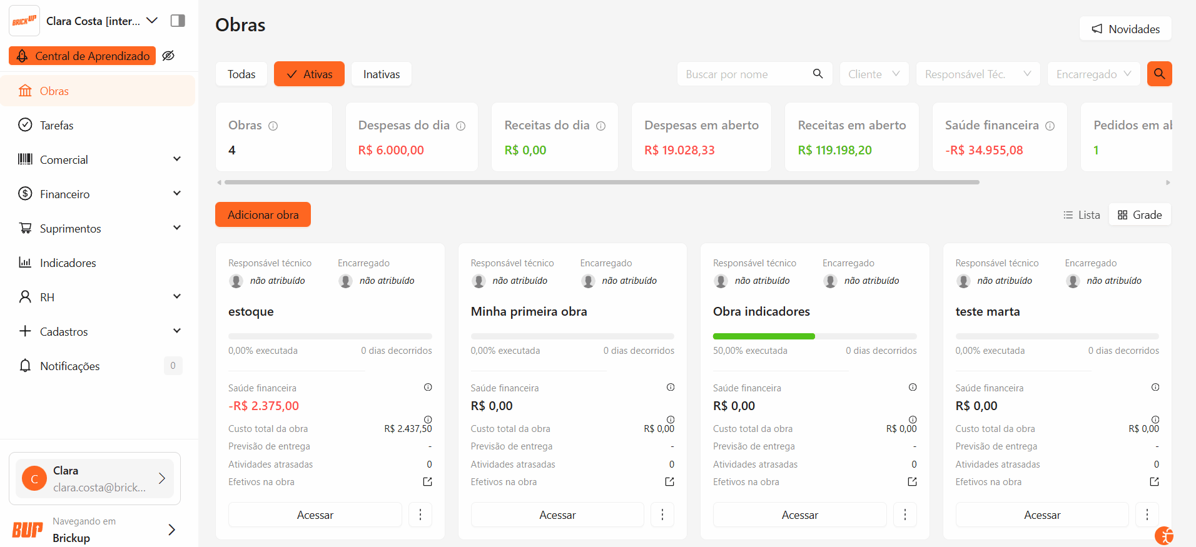
Task: Switch to Grade view
Action: pyautogui.click(x=1140, y=214)
